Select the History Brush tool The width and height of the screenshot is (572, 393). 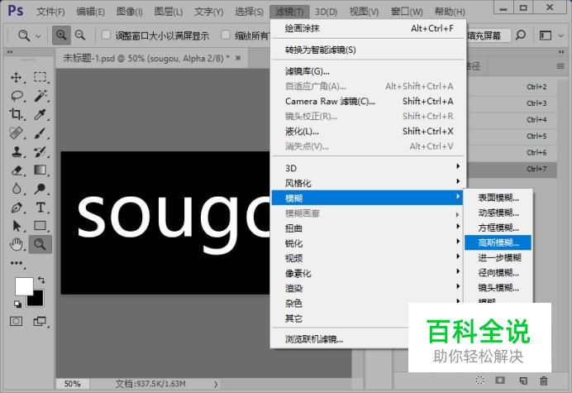[41, 151]
